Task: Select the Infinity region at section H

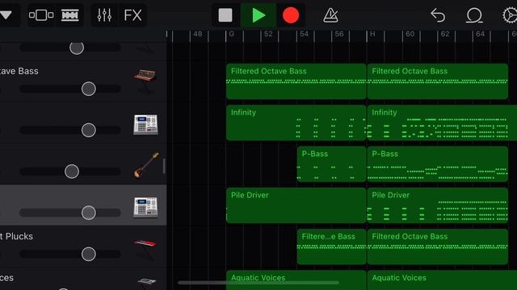Action: [442, 122]
